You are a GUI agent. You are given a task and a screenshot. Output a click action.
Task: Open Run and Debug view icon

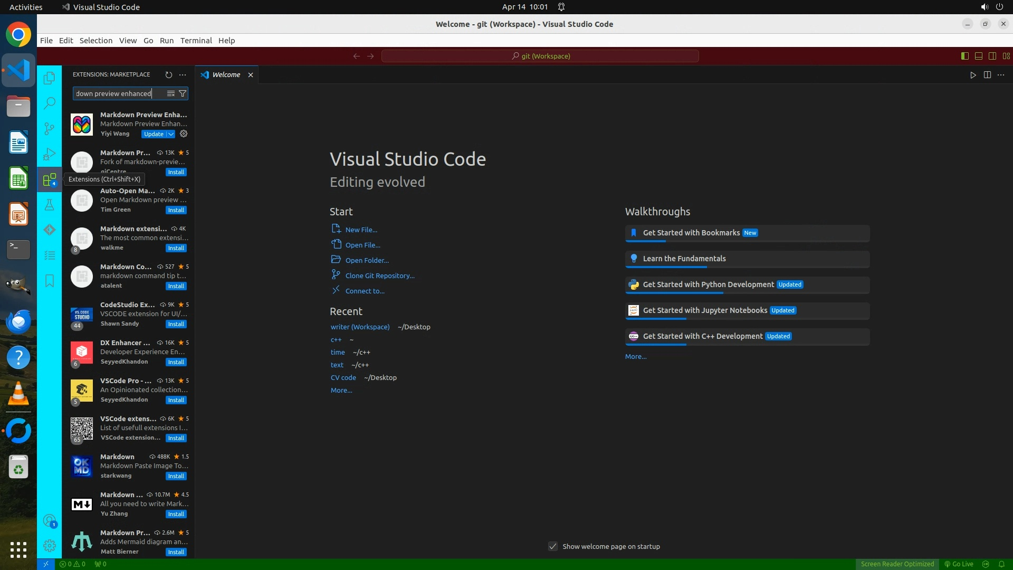(49, 154)
